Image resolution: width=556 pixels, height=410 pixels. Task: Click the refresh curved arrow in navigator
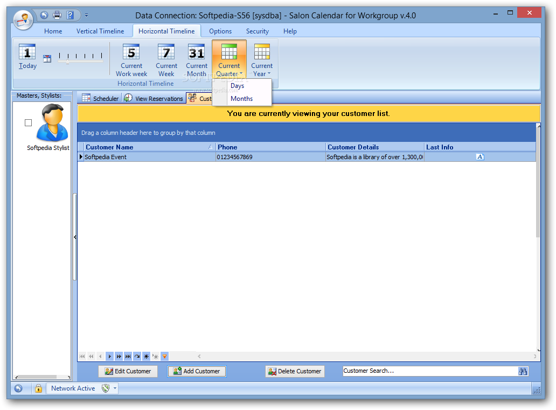pos(137,356)
